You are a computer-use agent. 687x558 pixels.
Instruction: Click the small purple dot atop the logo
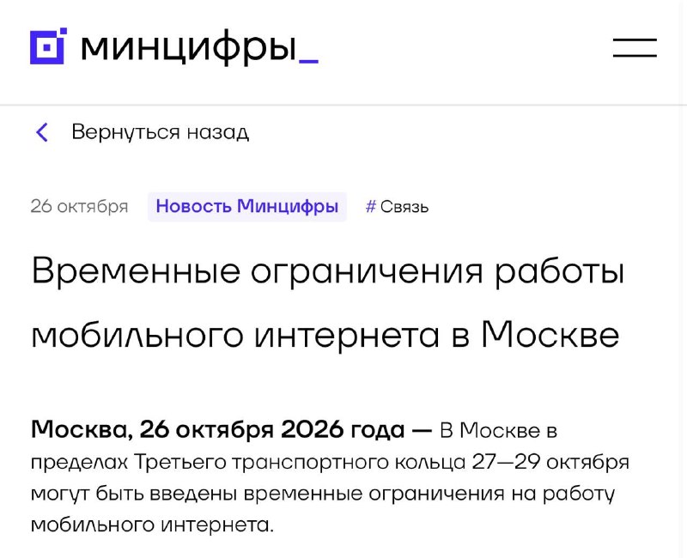click(x=64, y=31)
